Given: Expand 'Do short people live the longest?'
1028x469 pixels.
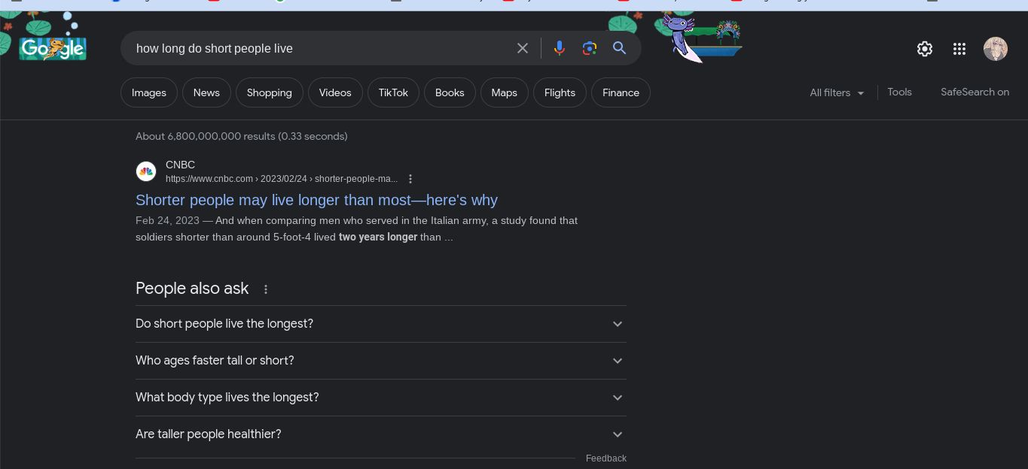Looking at the screenshot, I should coord(380,324).
